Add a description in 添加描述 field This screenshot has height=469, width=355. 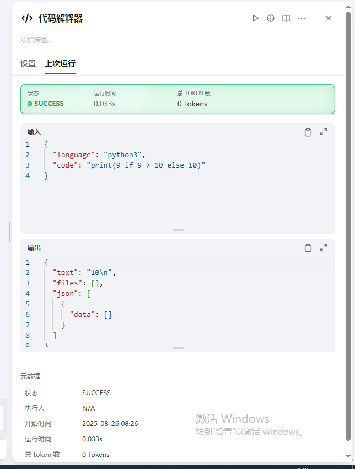point(36,40)
